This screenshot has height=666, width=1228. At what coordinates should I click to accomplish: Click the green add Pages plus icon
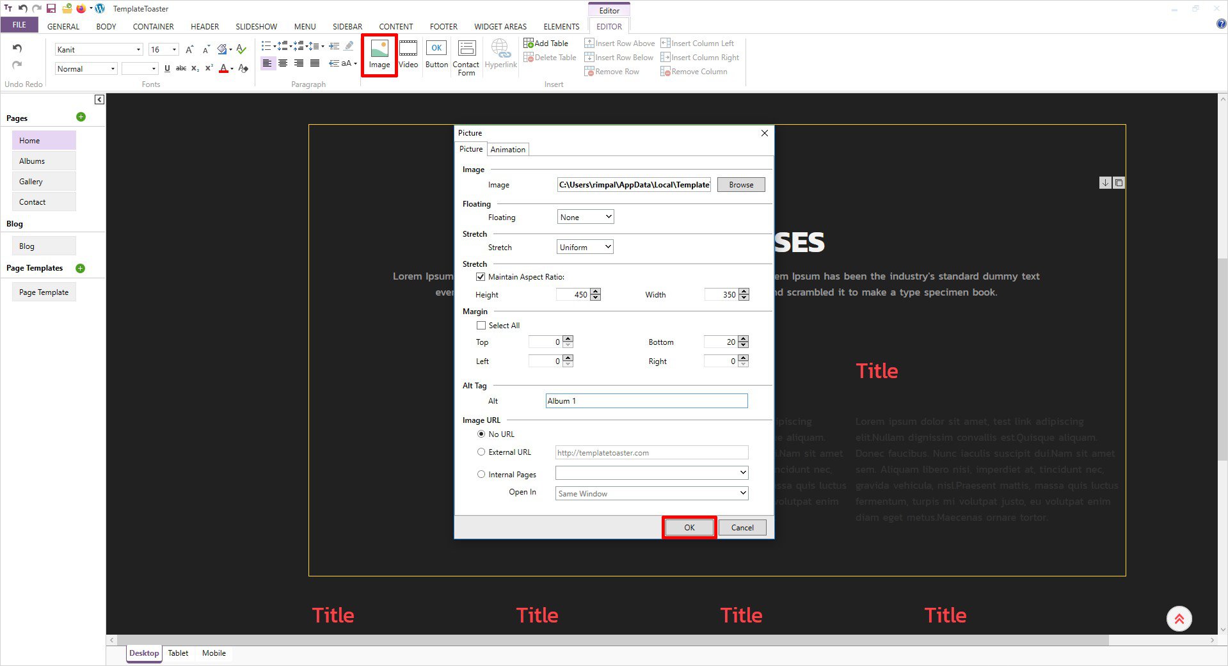click(81, 117)
